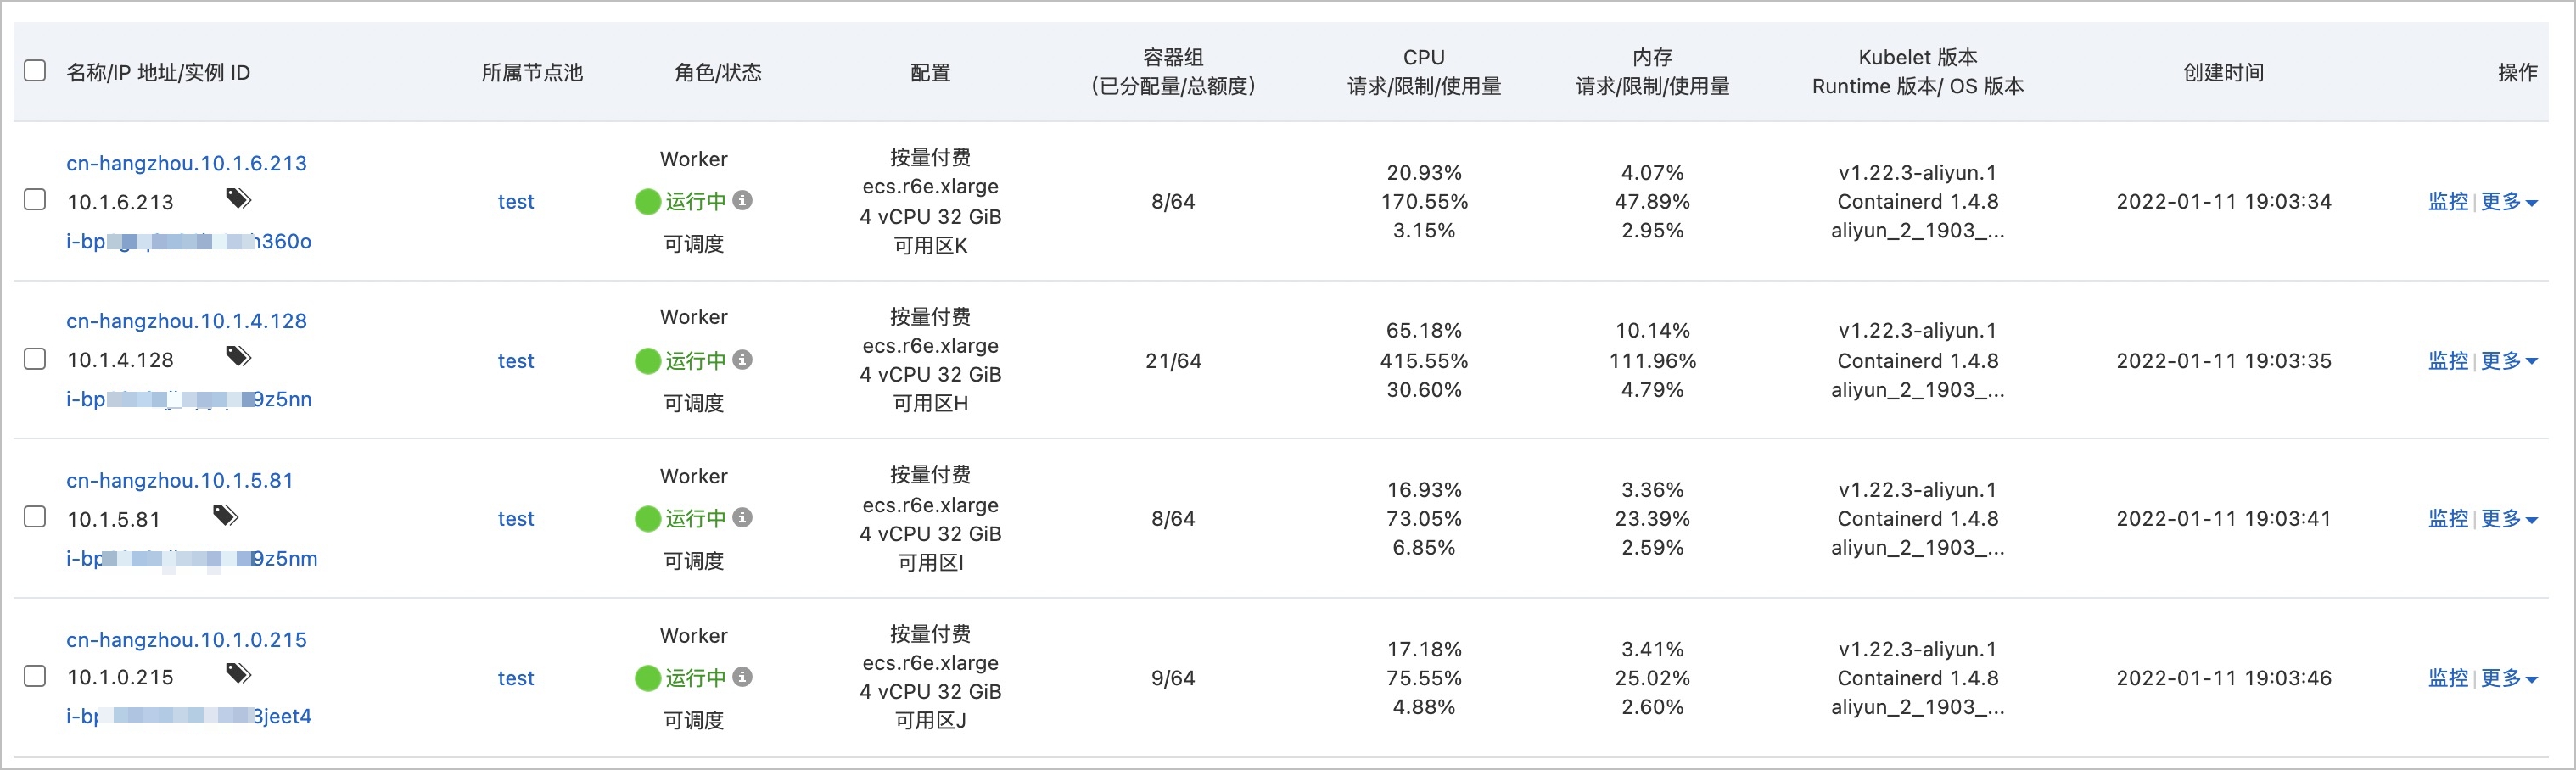Open the test node pool link for 10.1.4.128
The height and width of the screenshot is (770, 2576).
[516, 360]
